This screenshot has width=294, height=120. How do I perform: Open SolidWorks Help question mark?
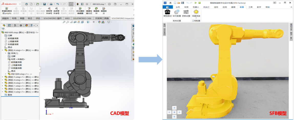coord(115,4)
